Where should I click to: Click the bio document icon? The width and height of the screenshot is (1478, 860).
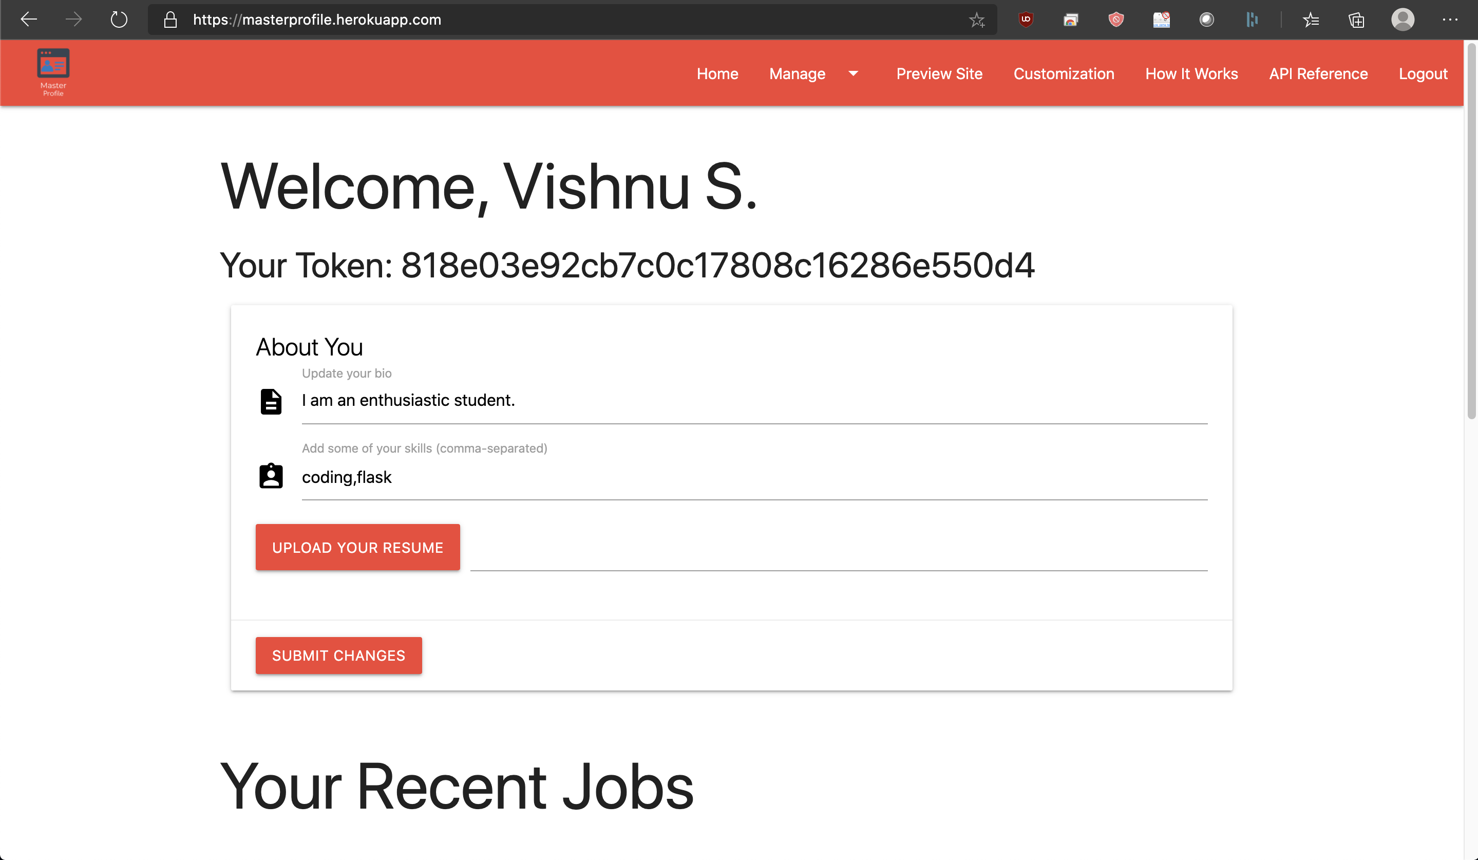271,401
